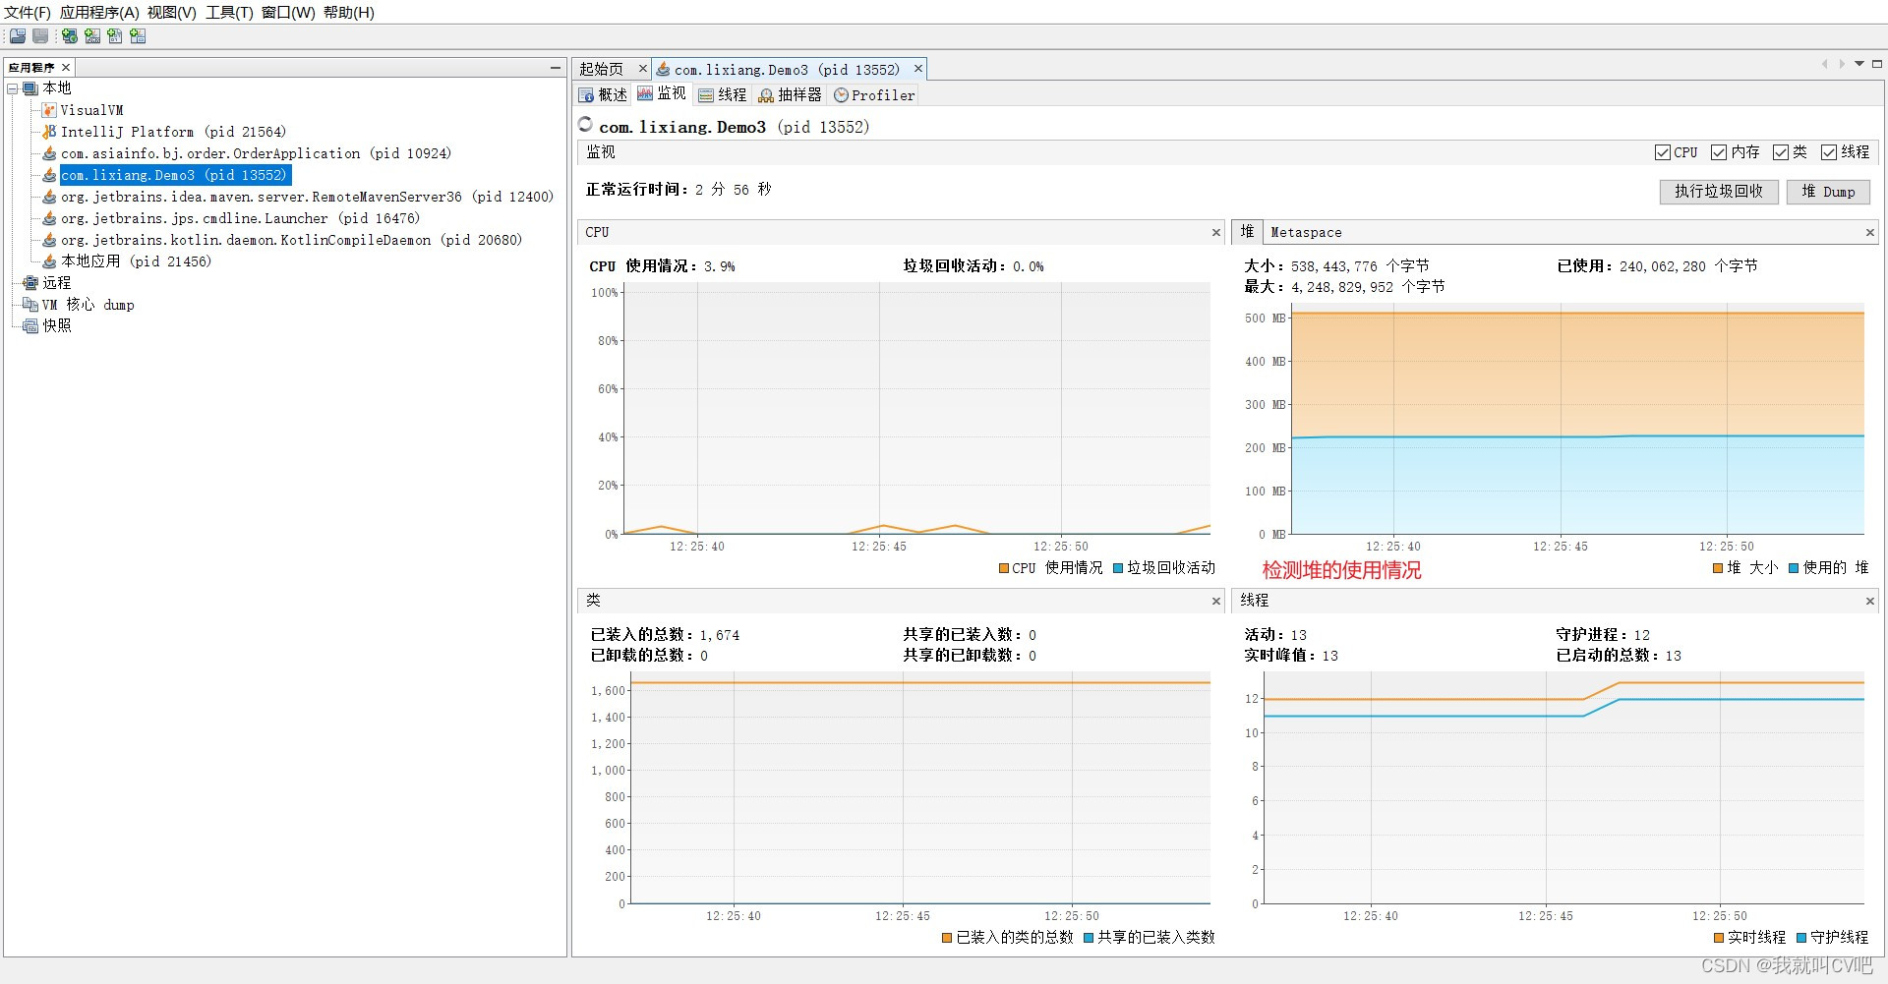Close the com.lixiang.Demo3 document tab
This screenshot has height=984, width=1888.
918,69
